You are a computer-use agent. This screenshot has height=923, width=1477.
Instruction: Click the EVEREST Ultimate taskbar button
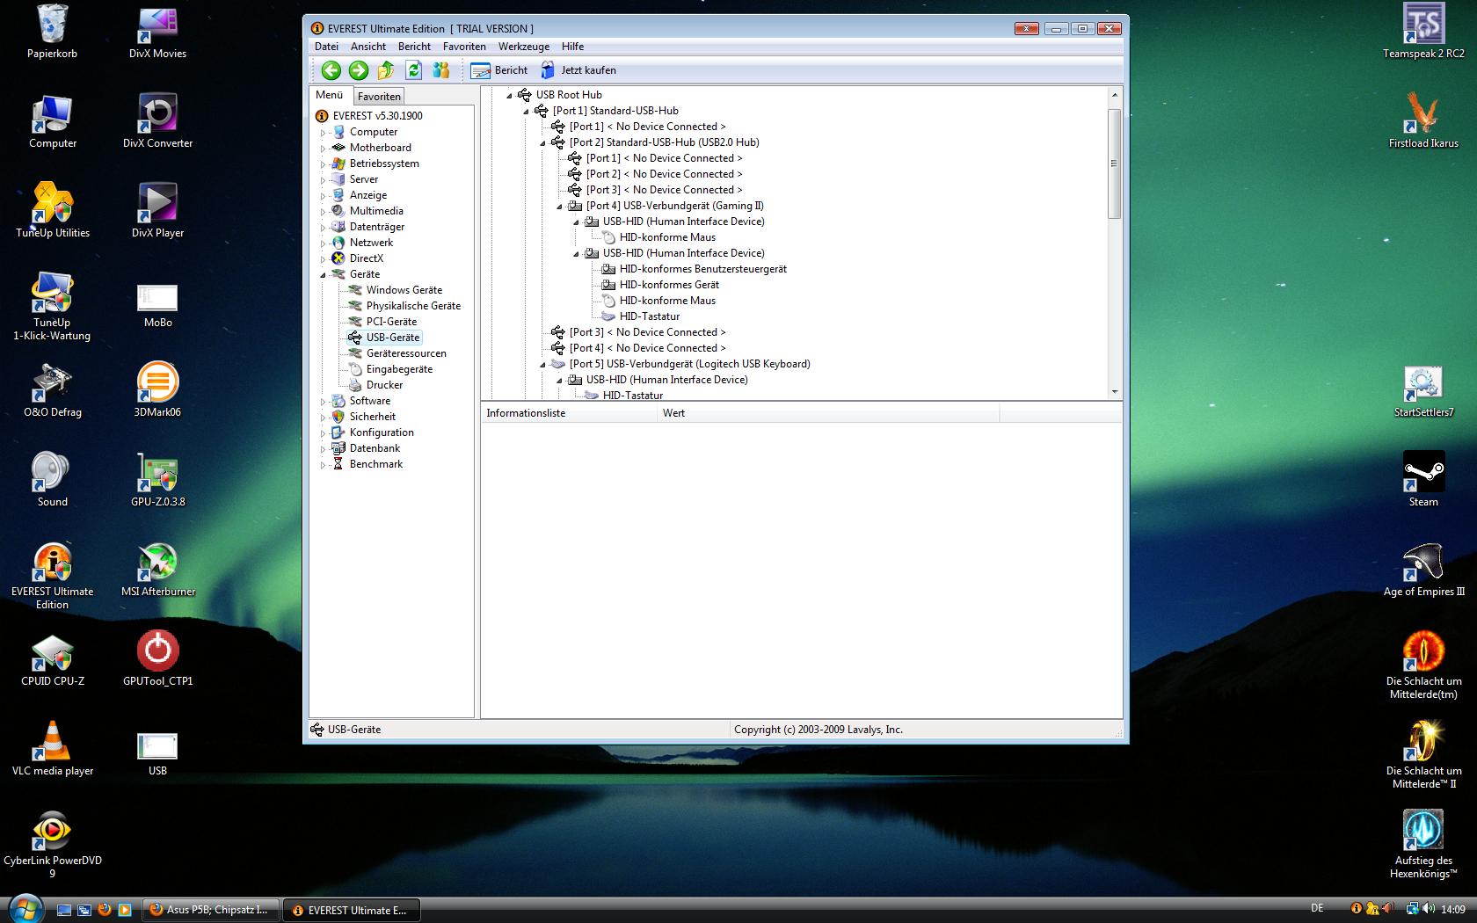click(351, 910)
